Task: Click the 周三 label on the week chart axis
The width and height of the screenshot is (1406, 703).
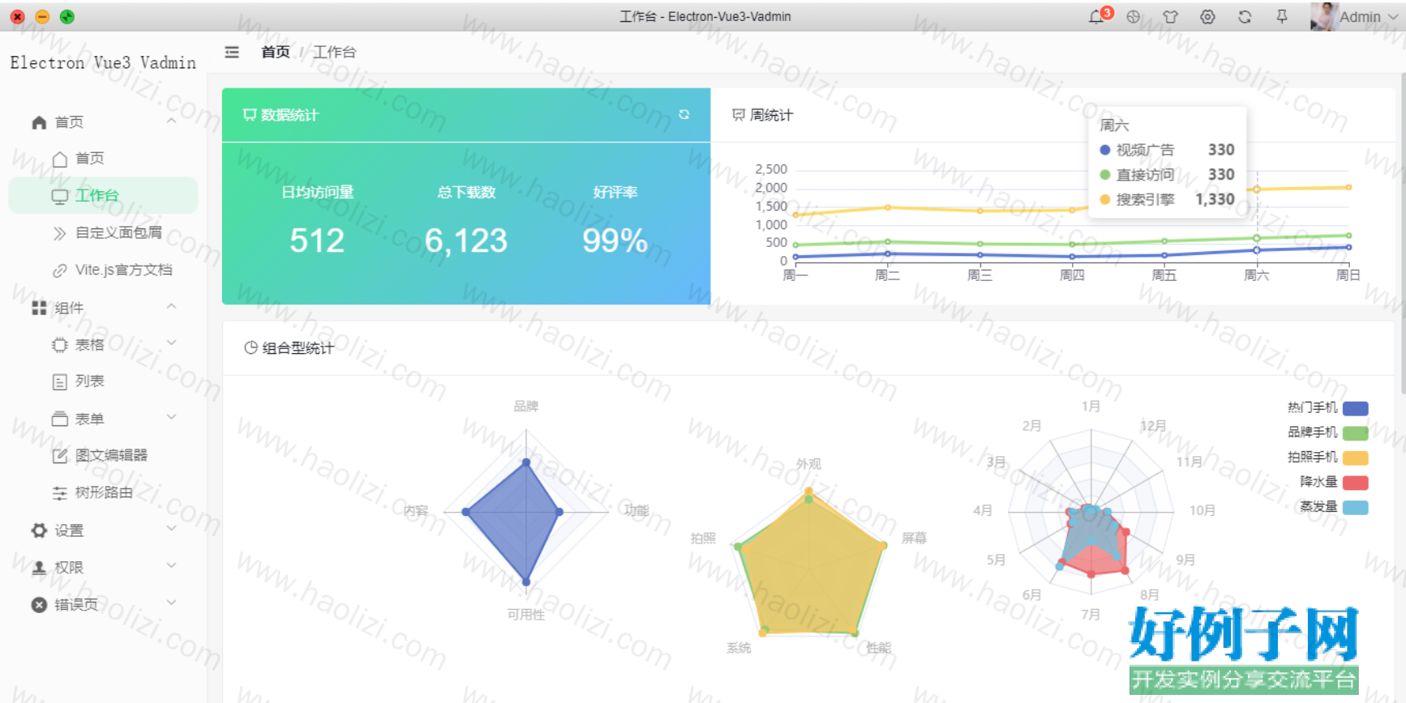Action: pos(979,275)
